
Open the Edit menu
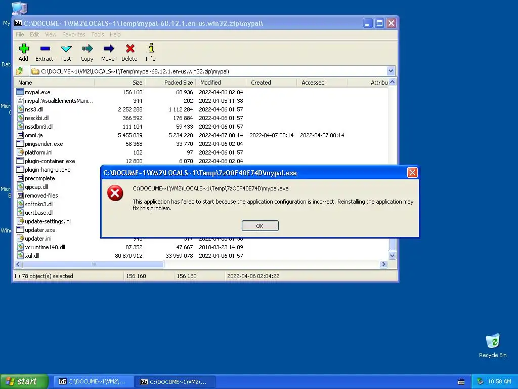34,34
